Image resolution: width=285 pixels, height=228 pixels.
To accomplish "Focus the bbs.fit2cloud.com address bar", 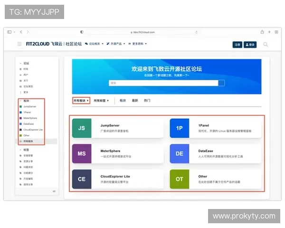I will click(x=142, y=32).
